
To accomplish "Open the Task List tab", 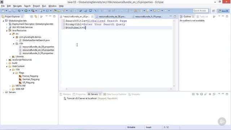I will [202, 17].
